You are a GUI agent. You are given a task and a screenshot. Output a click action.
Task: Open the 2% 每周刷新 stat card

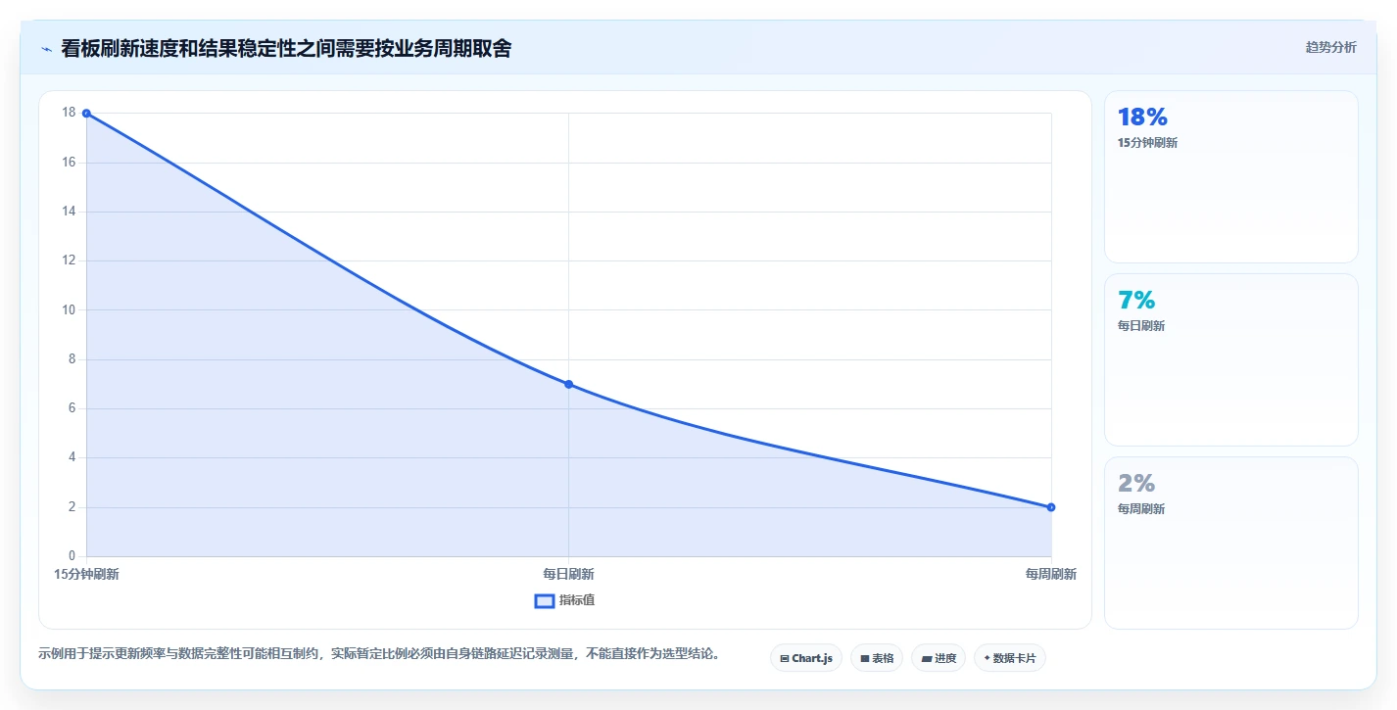(1231, 544)
